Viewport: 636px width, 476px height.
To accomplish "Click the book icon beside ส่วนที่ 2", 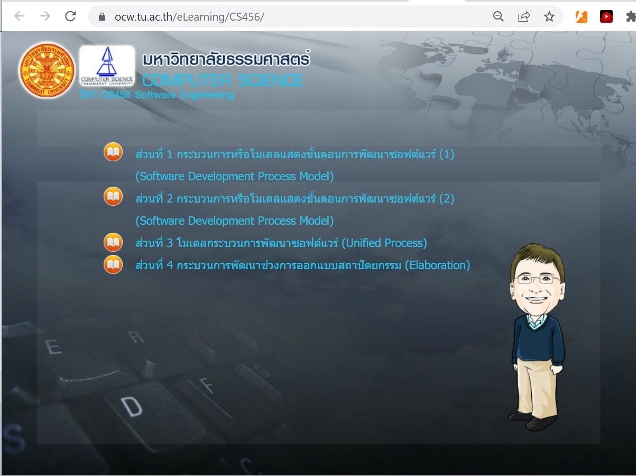I will click(x=113, y=197).
